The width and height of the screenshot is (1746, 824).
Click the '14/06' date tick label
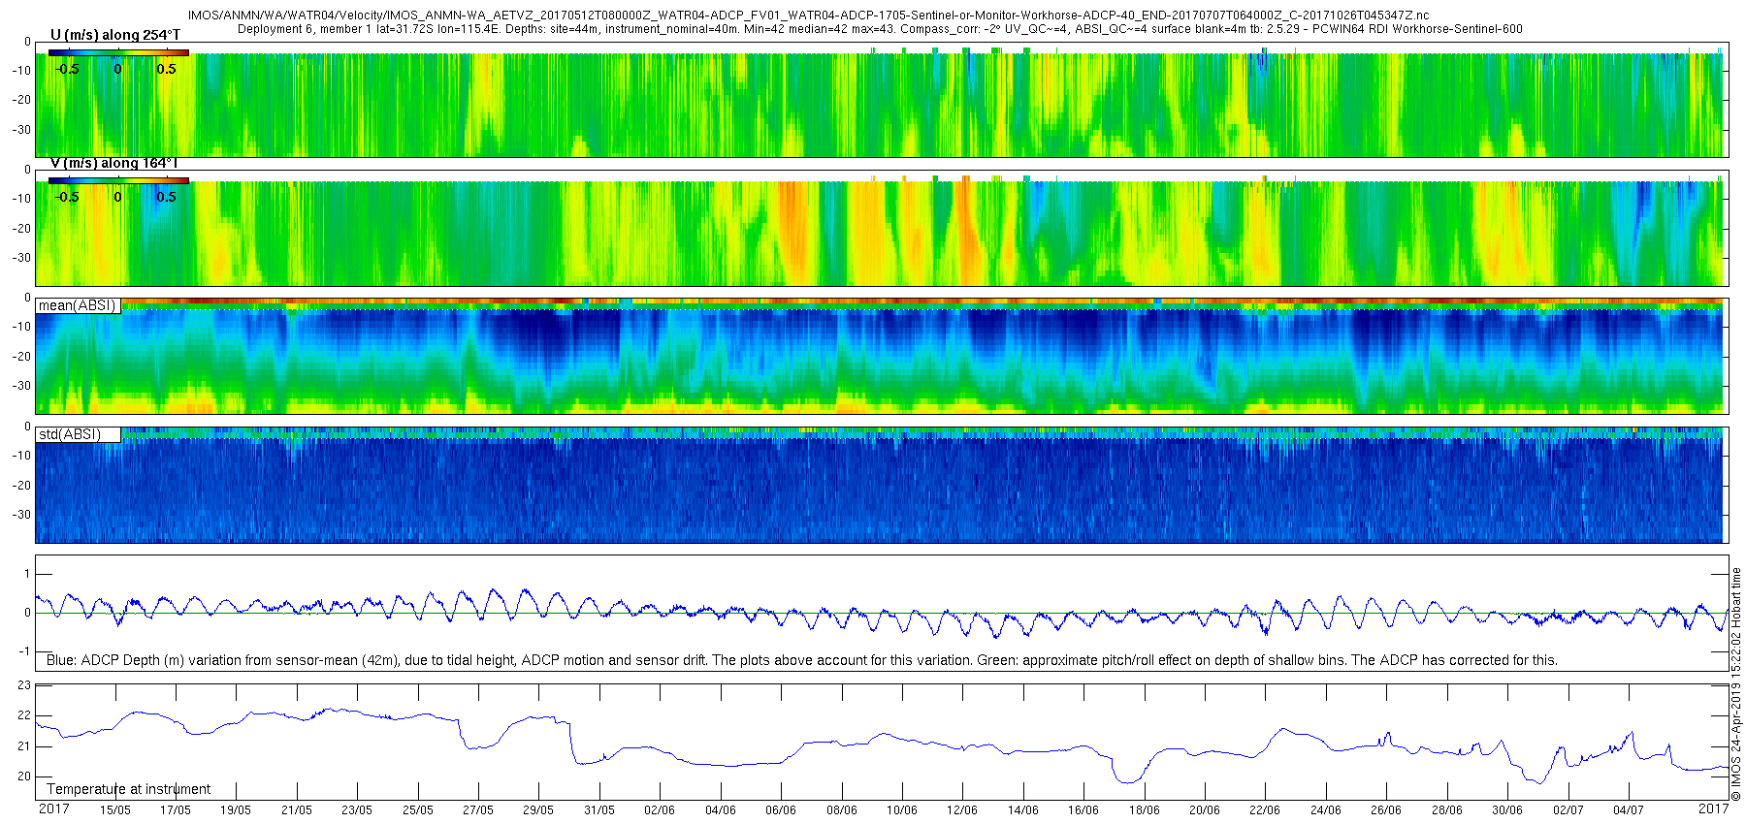pos(1023,810)
